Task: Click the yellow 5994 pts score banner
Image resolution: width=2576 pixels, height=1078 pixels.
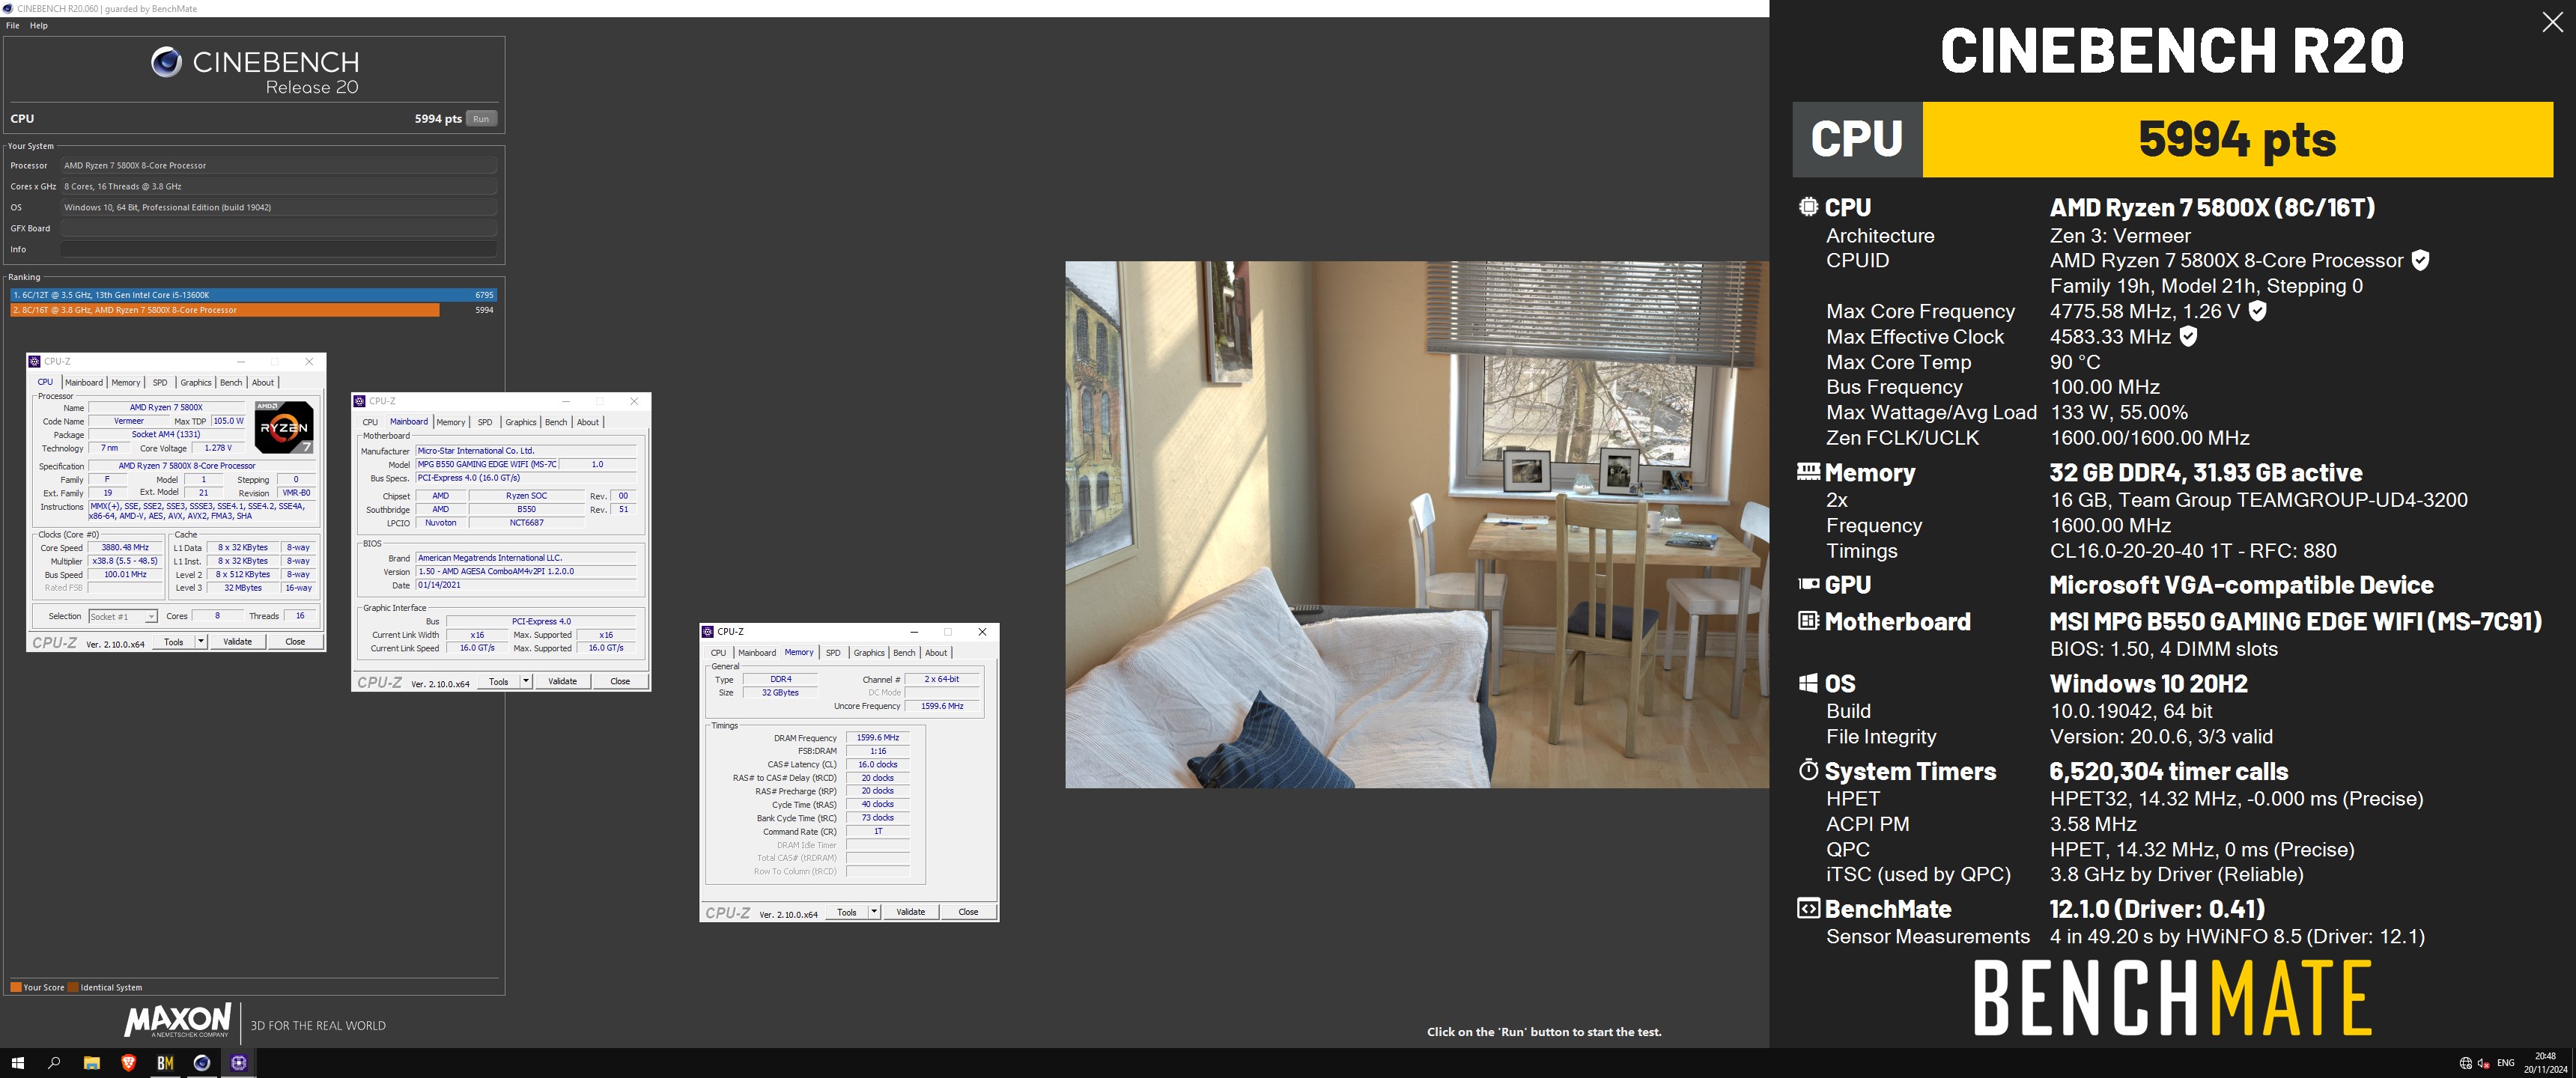Action: pos(2237,139)
